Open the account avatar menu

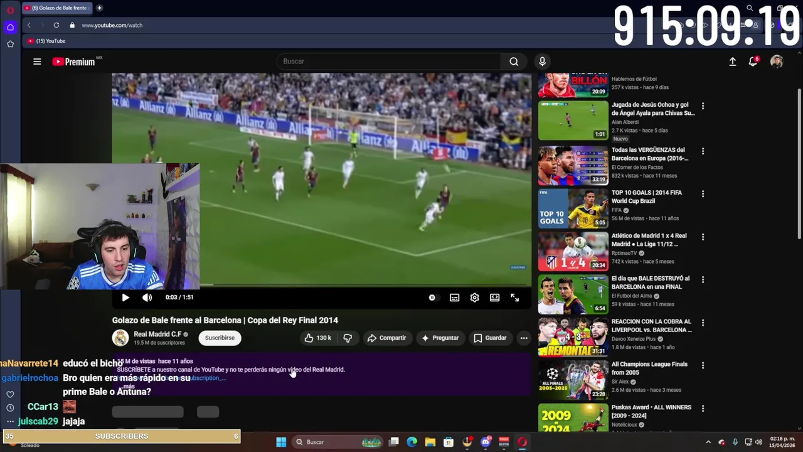pyautogui.click(x=777, y=62)
